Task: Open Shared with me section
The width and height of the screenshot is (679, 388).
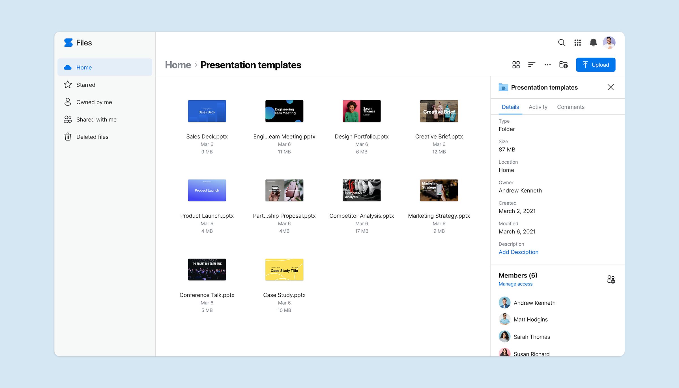Action: [x=105, y=119]
